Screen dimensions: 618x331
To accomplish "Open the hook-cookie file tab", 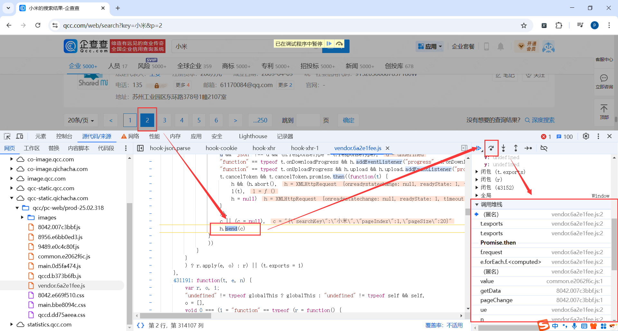I will (x=221, y=148).
